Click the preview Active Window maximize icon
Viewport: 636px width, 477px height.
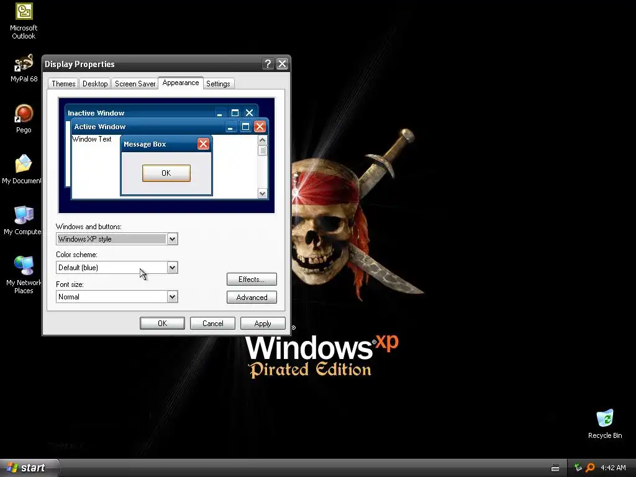(x=245, y=127)
